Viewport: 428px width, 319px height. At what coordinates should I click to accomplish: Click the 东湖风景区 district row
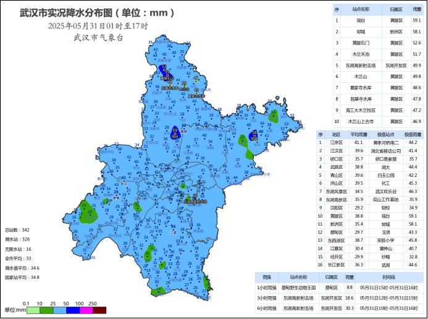pyautogui.click(x=337, y=192)
